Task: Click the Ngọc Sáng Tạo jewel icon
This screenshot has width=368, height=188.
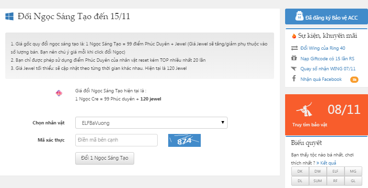Action: [x=59, y=93]
